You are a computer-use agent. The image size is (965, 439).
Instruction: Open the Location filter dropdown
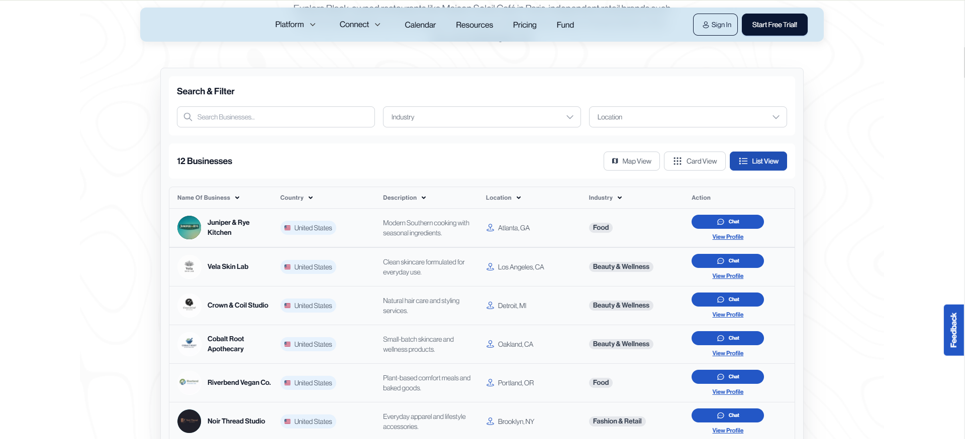[688, 117]
